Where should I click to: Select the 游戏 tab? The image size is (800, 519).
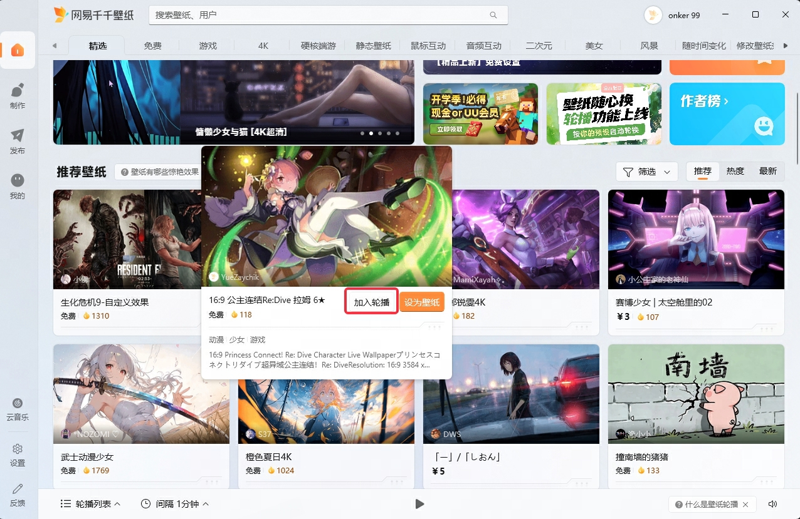[x=208, y=46]
